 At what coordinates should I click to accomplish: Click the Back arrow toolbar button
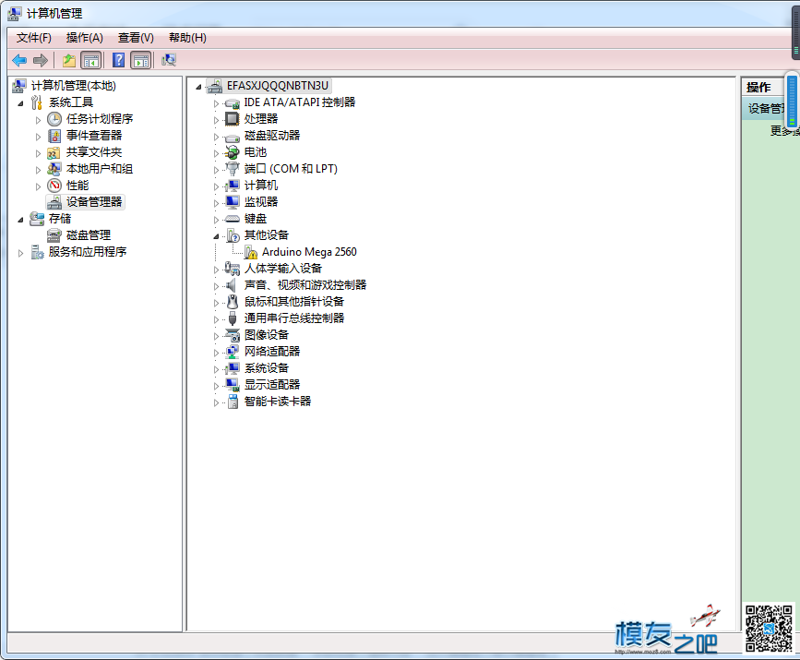coord(19,61)
